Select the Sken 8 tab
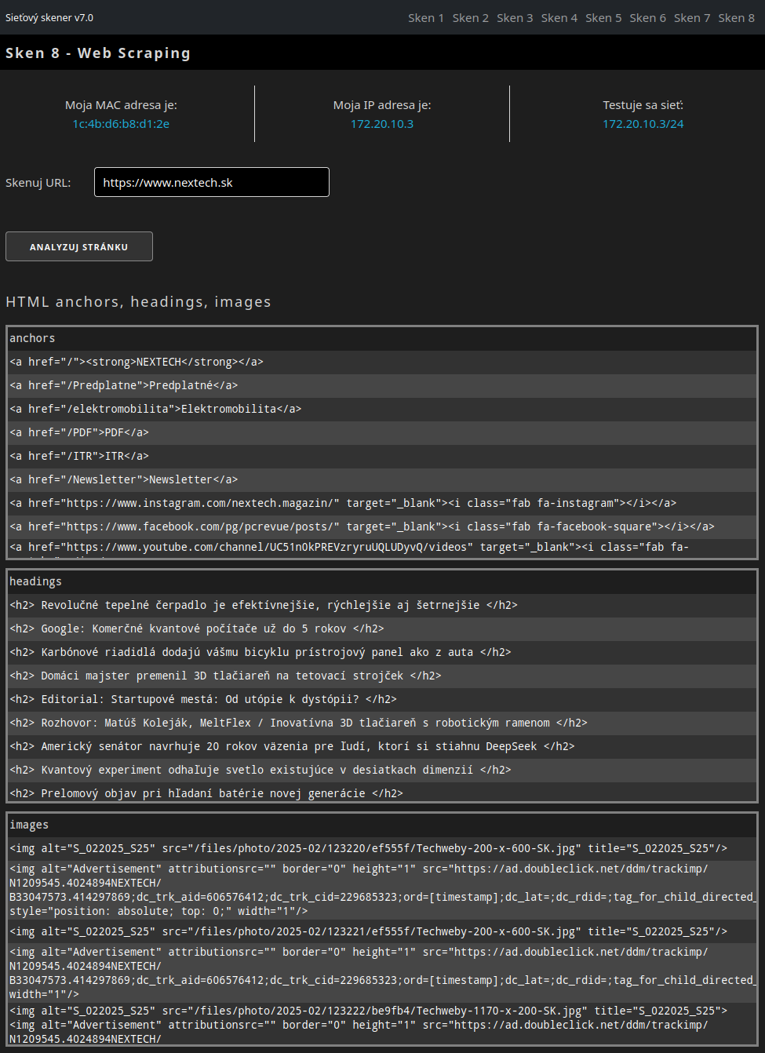The width and height of the screenshot is (765, 1053). point(736,18)
